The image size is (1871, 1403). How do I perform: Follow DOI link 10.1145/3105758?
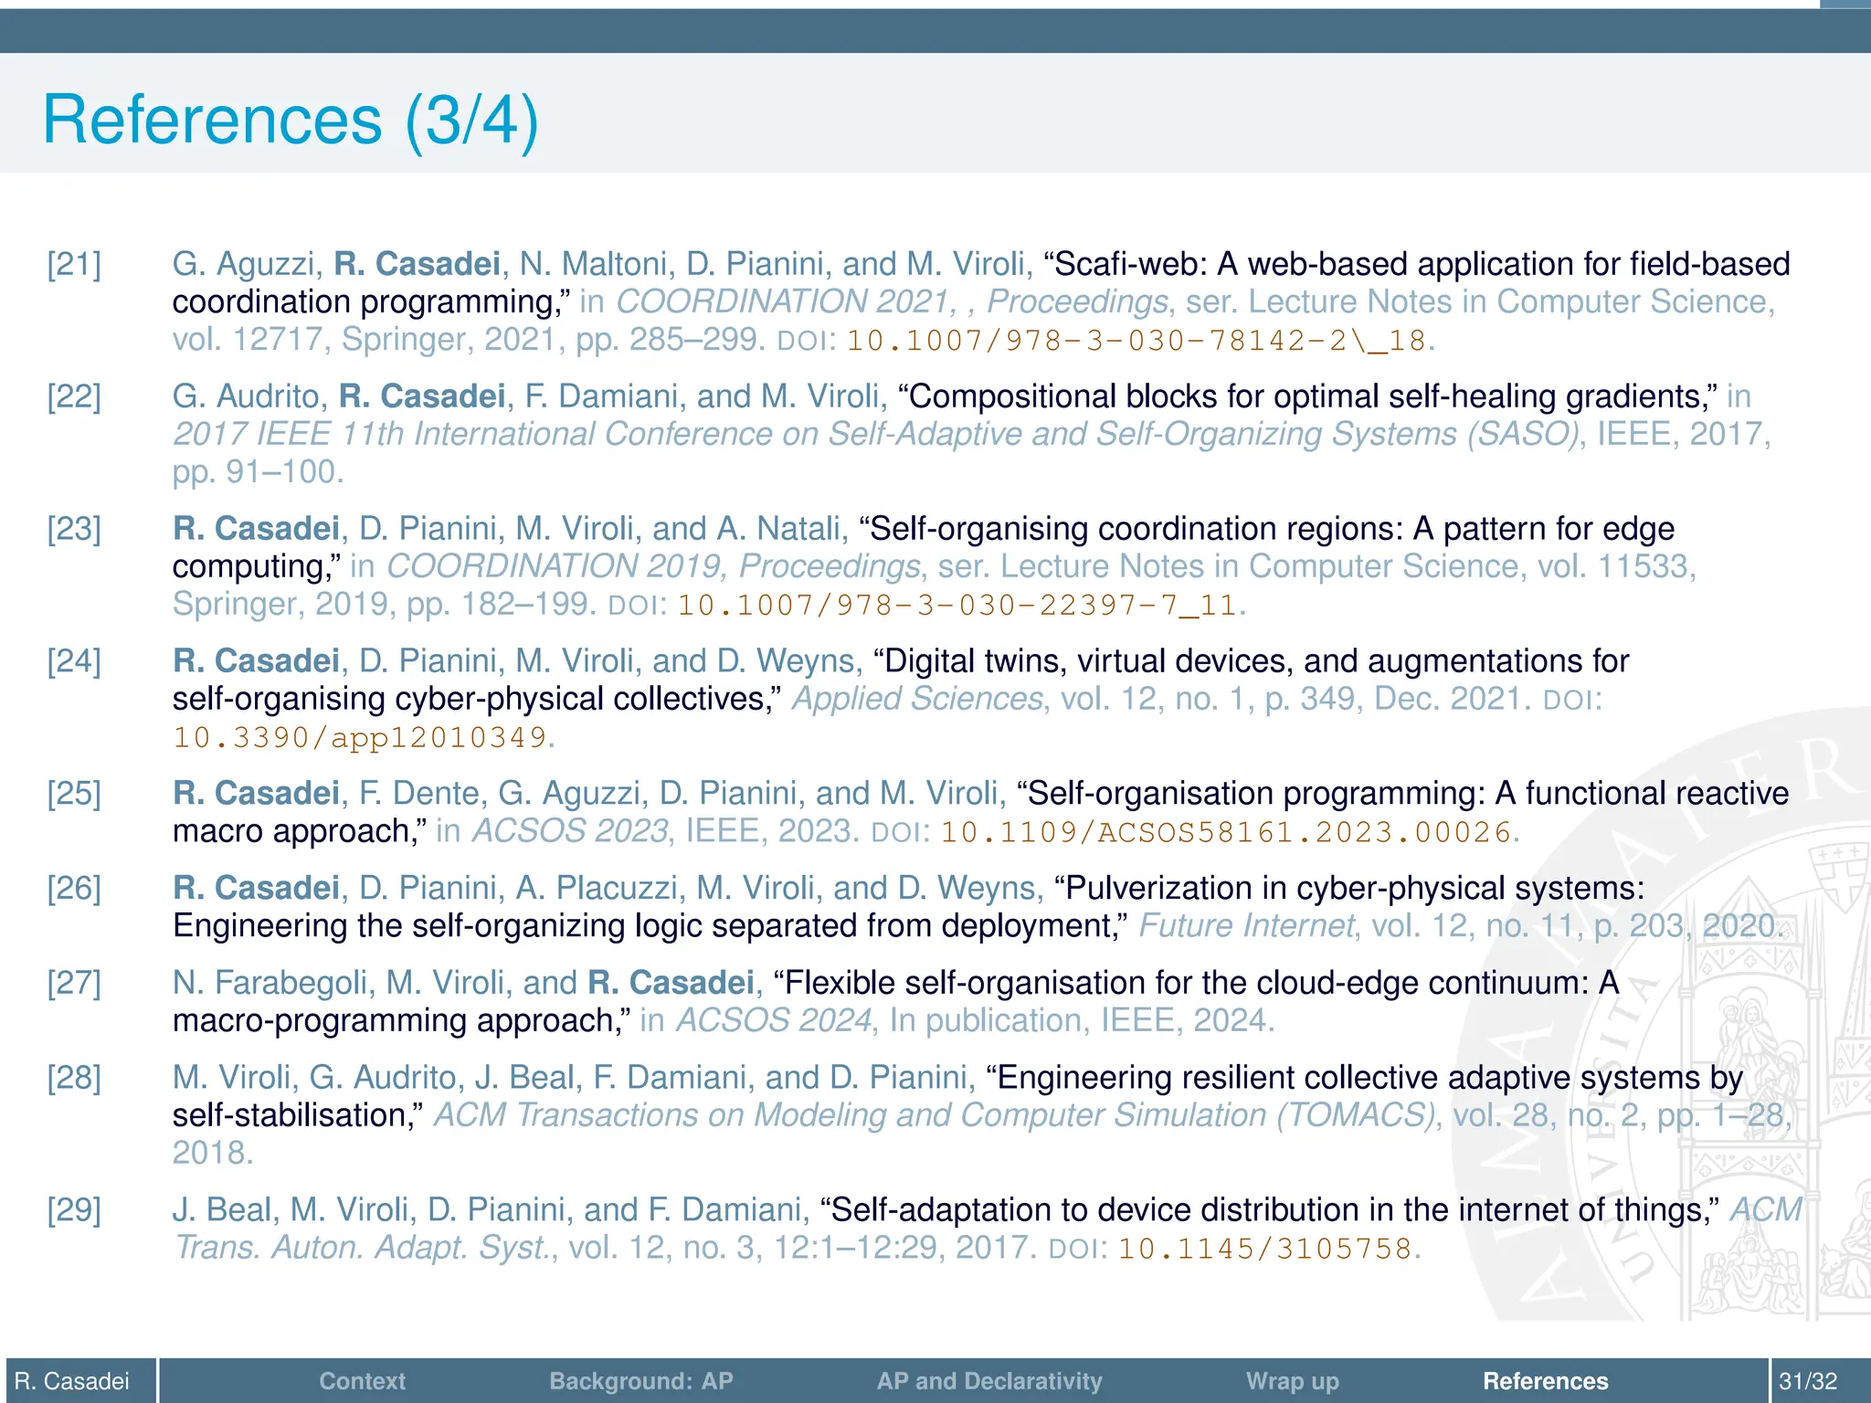(x=1265, y=1249)
